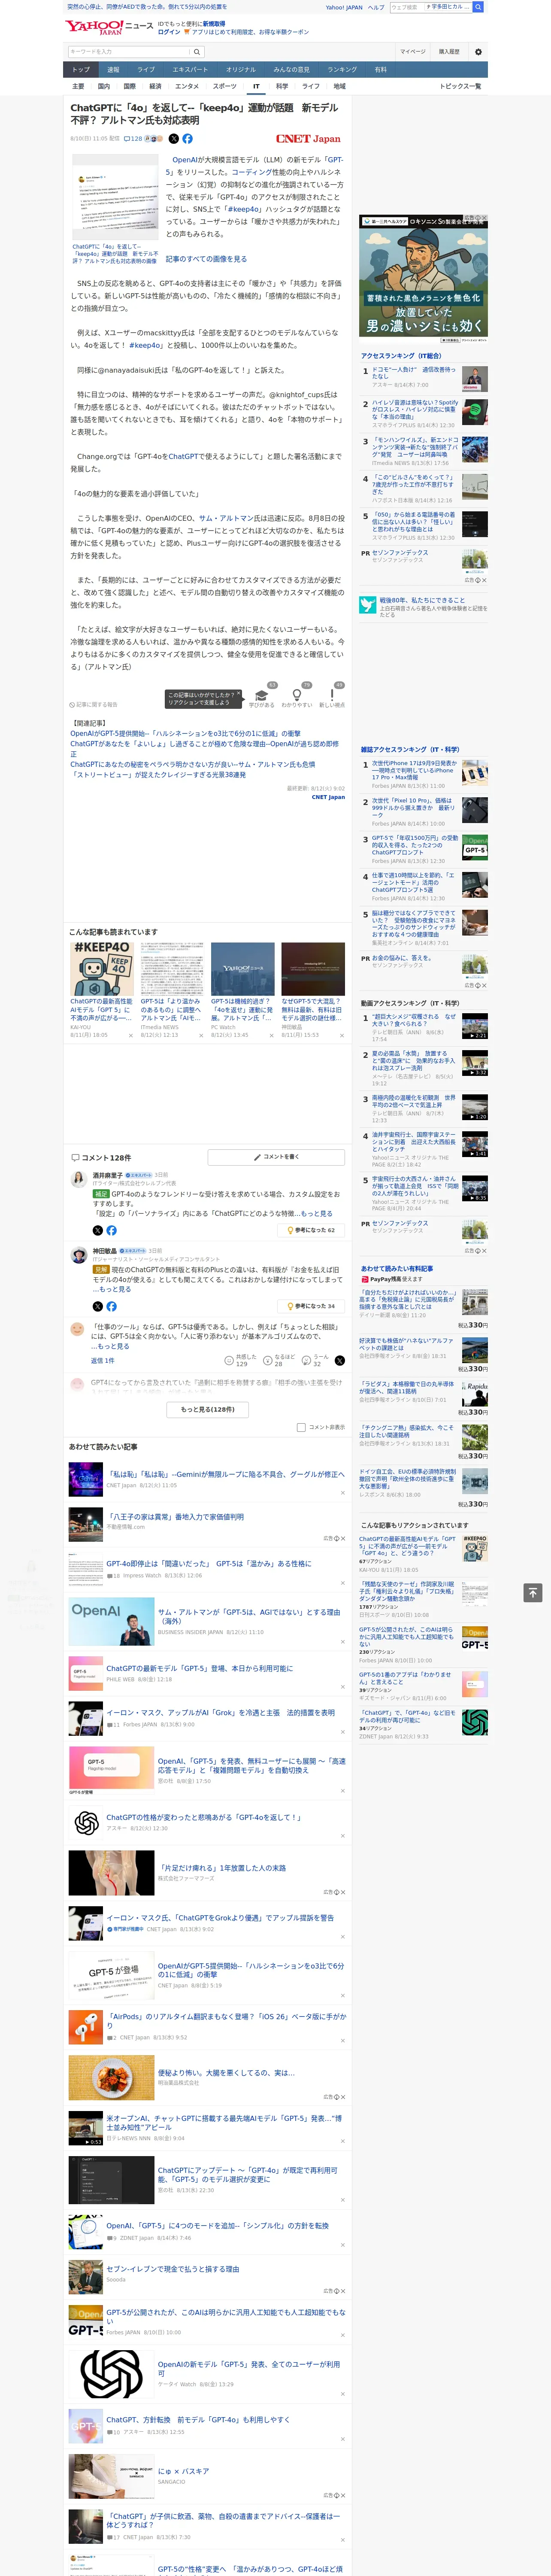
Task: Click the web search magnifier button
Action: (478, 7)
